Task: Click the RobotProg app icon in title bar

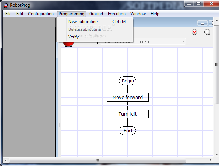Action: click(6, 5)
